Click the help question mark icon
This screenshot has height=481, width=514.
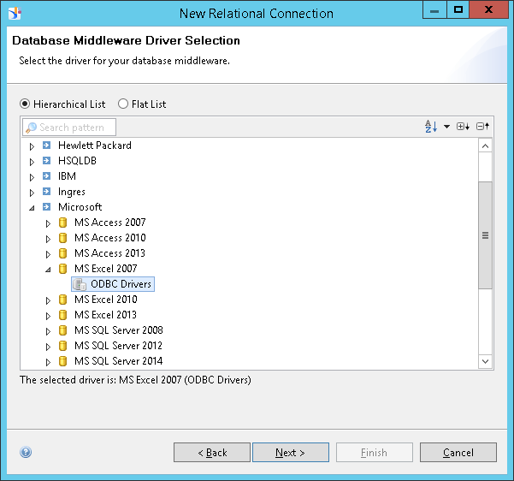pos(26,453)
